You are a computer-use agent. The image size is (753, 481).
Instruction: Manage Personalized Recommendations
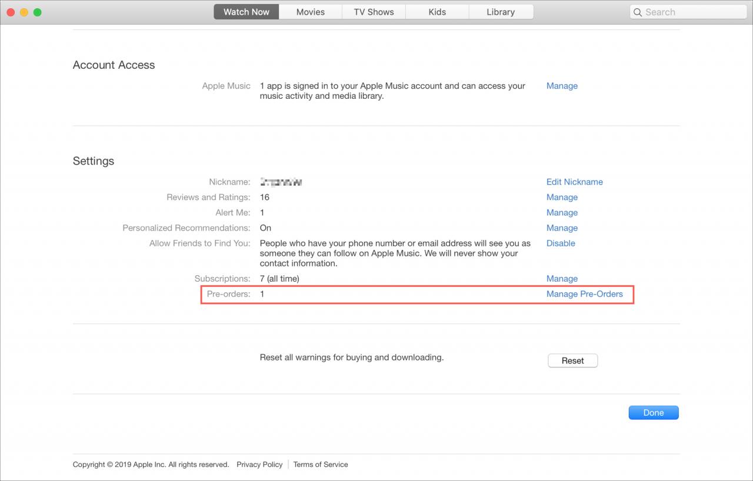(562, 228)
